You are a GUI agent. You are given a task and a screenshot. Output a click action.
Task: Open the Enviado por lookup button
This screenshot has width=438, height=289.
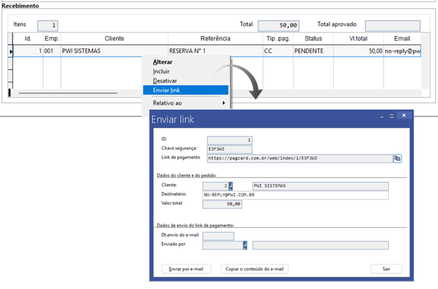click(245, 245)
